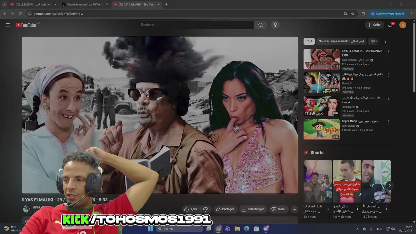Image resolution: width=416 pixels, height=234 pixels.
Task: Open the media control icon in Chrome toolbar
Action: tap(363, 14)
